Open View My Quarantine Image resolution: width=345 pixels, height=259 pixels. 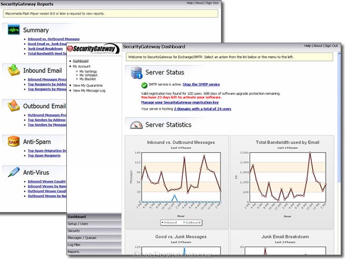[x=87, y=85]
